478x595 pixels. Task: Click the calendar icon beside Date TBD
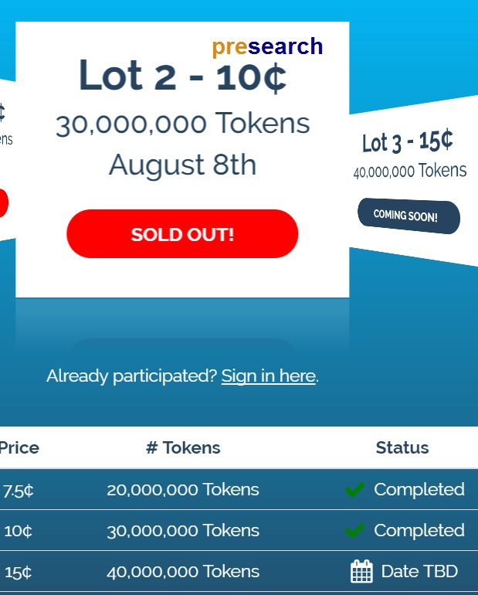pyautogui.click(x=361, y=572)
